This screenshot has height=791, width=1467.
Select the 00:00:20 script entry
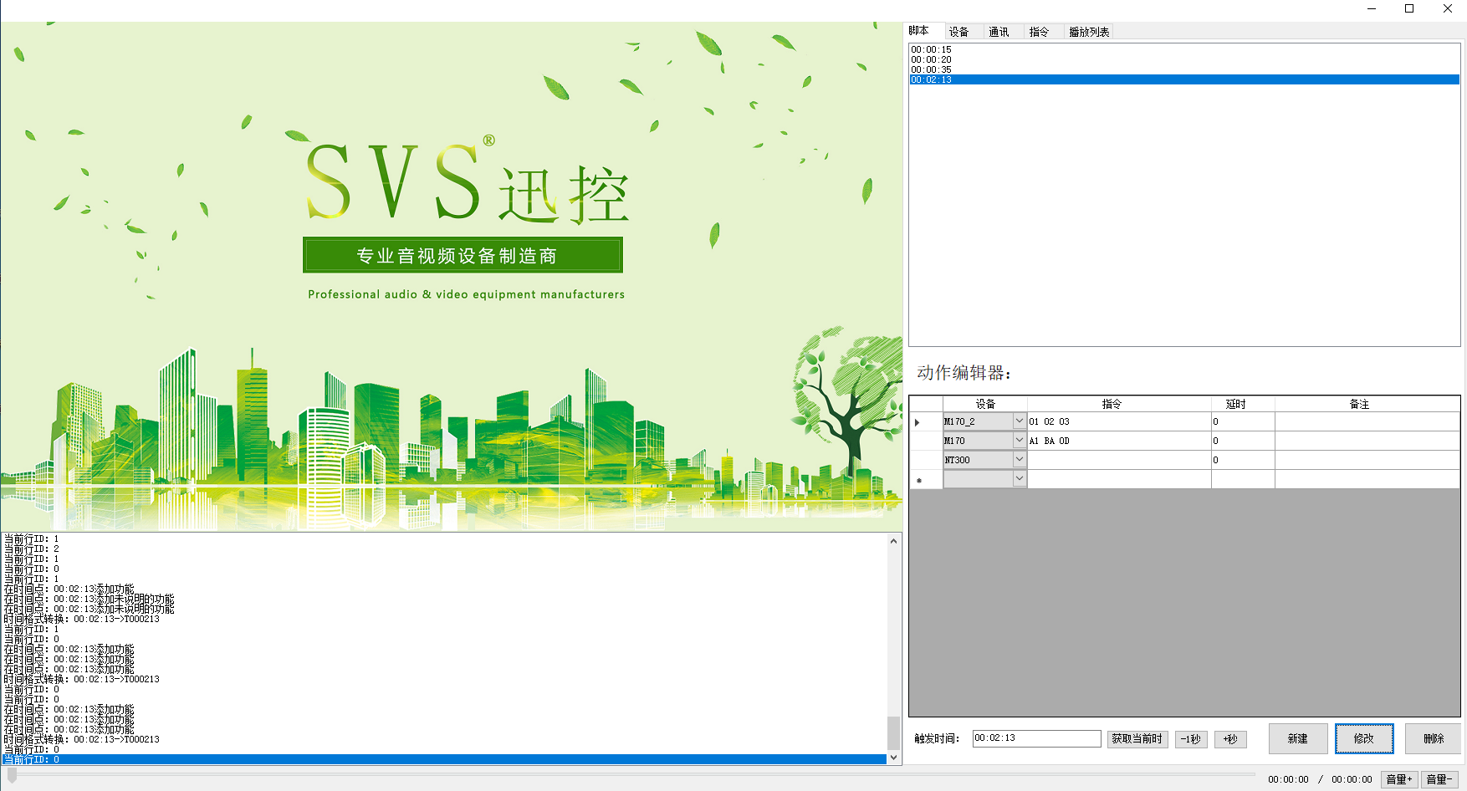click(x=931, y=59)
